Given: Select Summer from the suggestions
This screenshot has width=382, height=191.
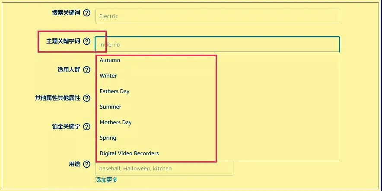Looking at the screenshot, I should click(110, 107).
